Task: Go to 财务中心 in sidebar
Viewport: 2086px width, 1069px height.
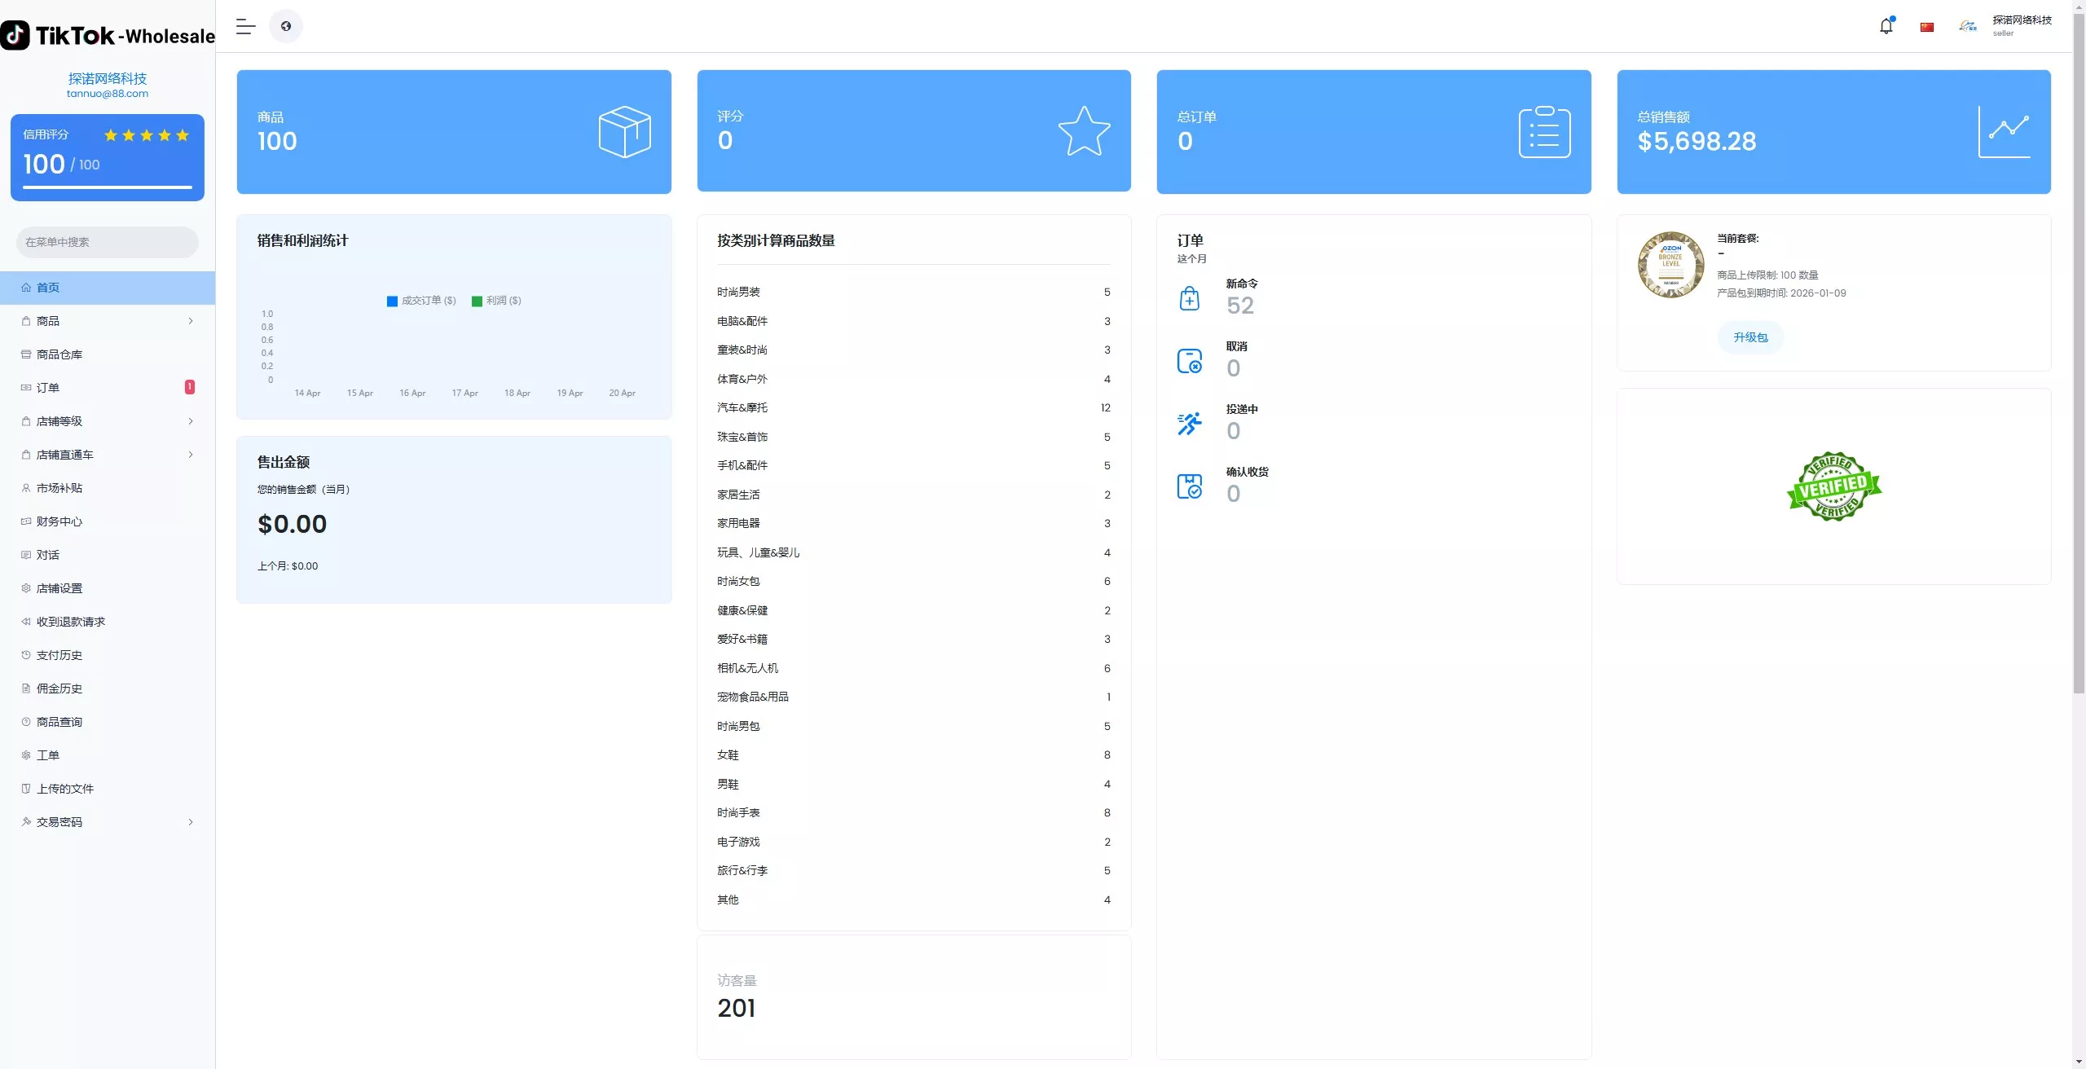Action: pyautogui.click(x=59, y=521)
